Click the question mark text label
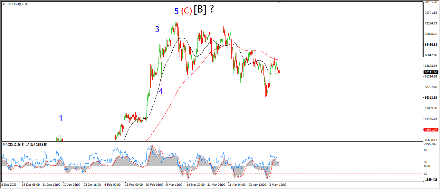This screenshot has width=440, height=189. click(212, 9)
